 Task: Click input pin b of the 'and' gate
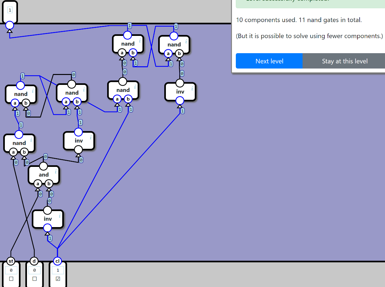click(x=49, y=184)
